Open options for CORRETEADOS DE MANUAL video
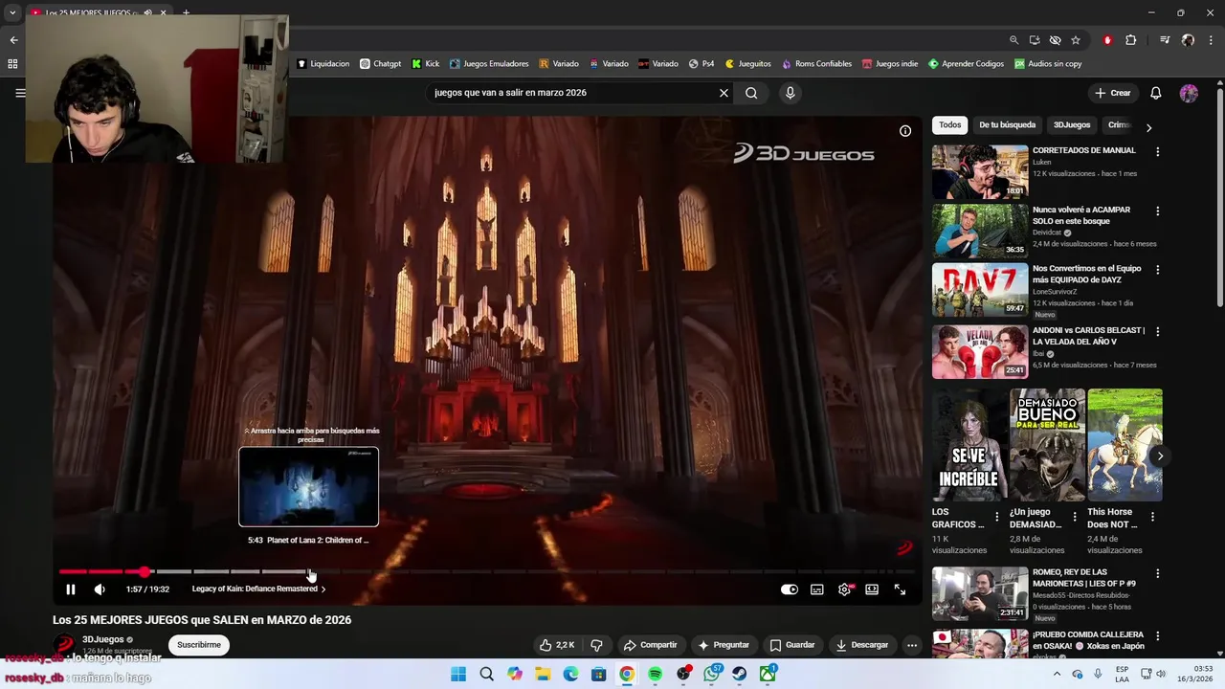 point(1157,151)
